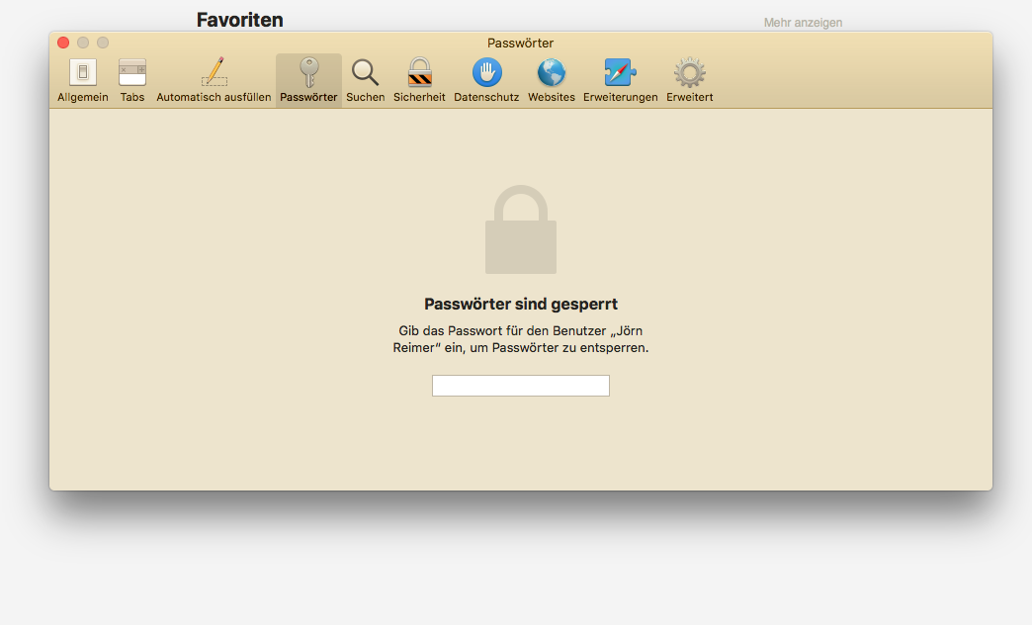This screenshot has width=1032, height=625.
Task: Open the Suchen magnifying glass pane
Action: pyautogui.click(x=366, y=80)
